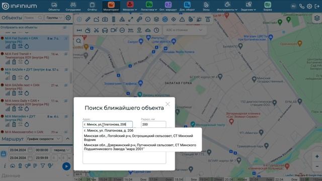Click the layers stack icon in the map toolbar
The image size is (322, 181).
point(156,19)
